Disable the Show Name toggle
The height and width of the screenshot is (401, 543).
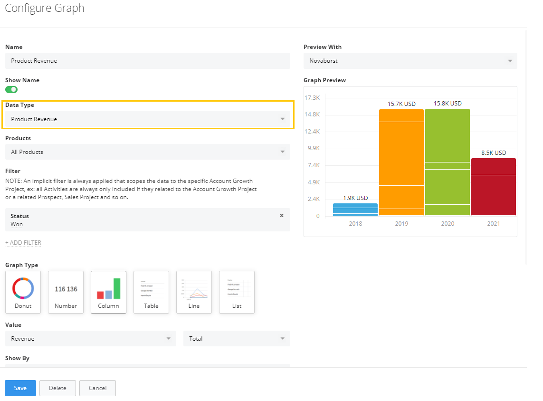pyautogui.click(x=11, y=89)
